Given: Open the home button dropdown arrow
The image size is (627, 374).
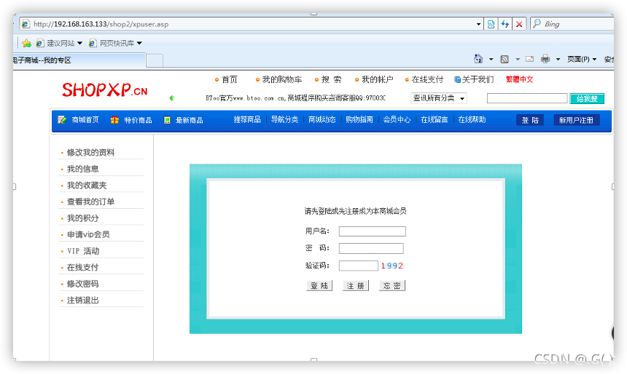Looking at the screenshot, I should [x=491, y=60].
